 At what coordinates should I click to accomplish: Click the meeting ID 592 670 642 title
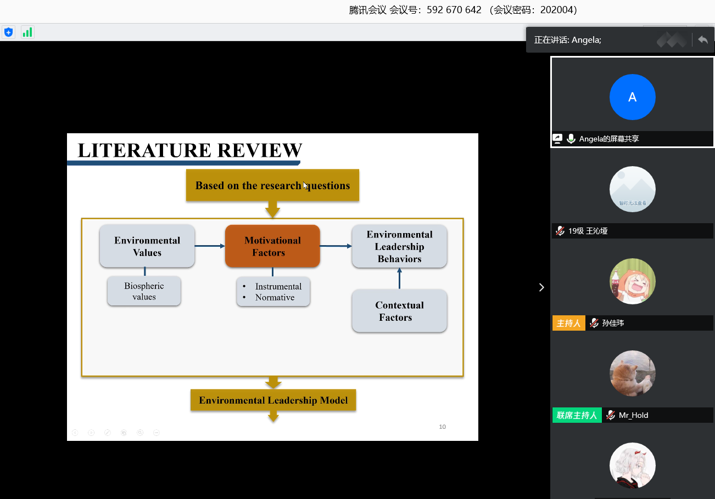[463, 10]
